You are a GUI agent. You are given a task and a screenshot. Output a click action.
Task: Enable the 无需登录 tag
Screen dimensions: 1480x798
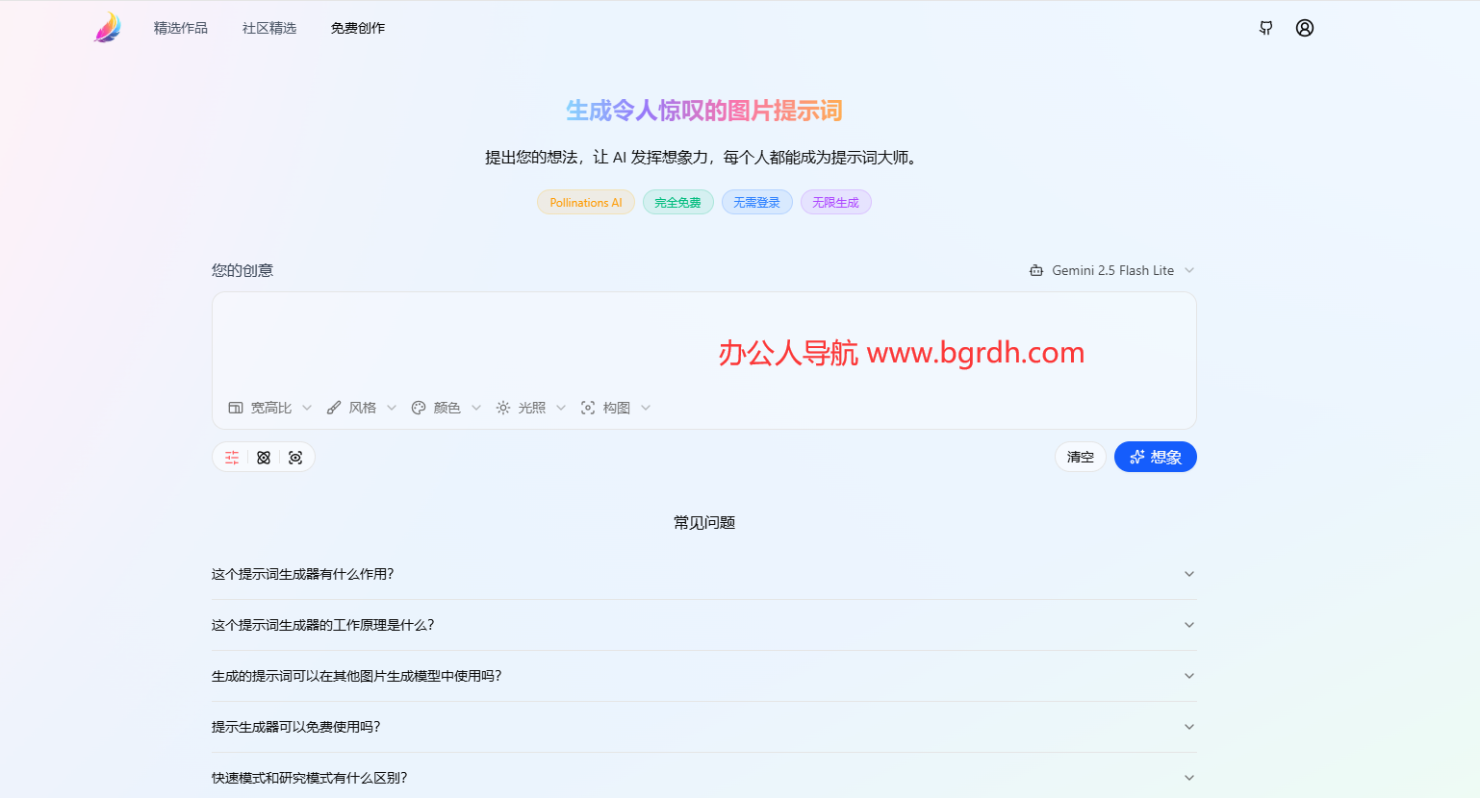click(x=756, y=202)
